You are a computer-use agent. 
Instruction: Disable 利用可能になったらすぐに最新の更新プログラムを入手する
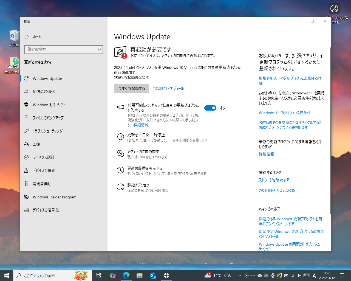[210, 108]
